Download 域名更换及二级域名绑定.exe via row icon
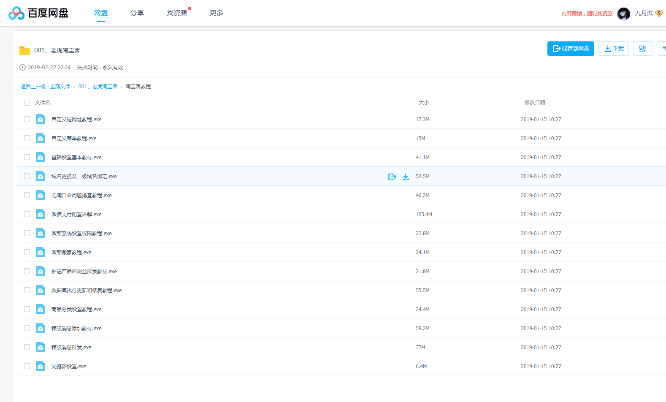666x402 pixels. coord(406,177)
